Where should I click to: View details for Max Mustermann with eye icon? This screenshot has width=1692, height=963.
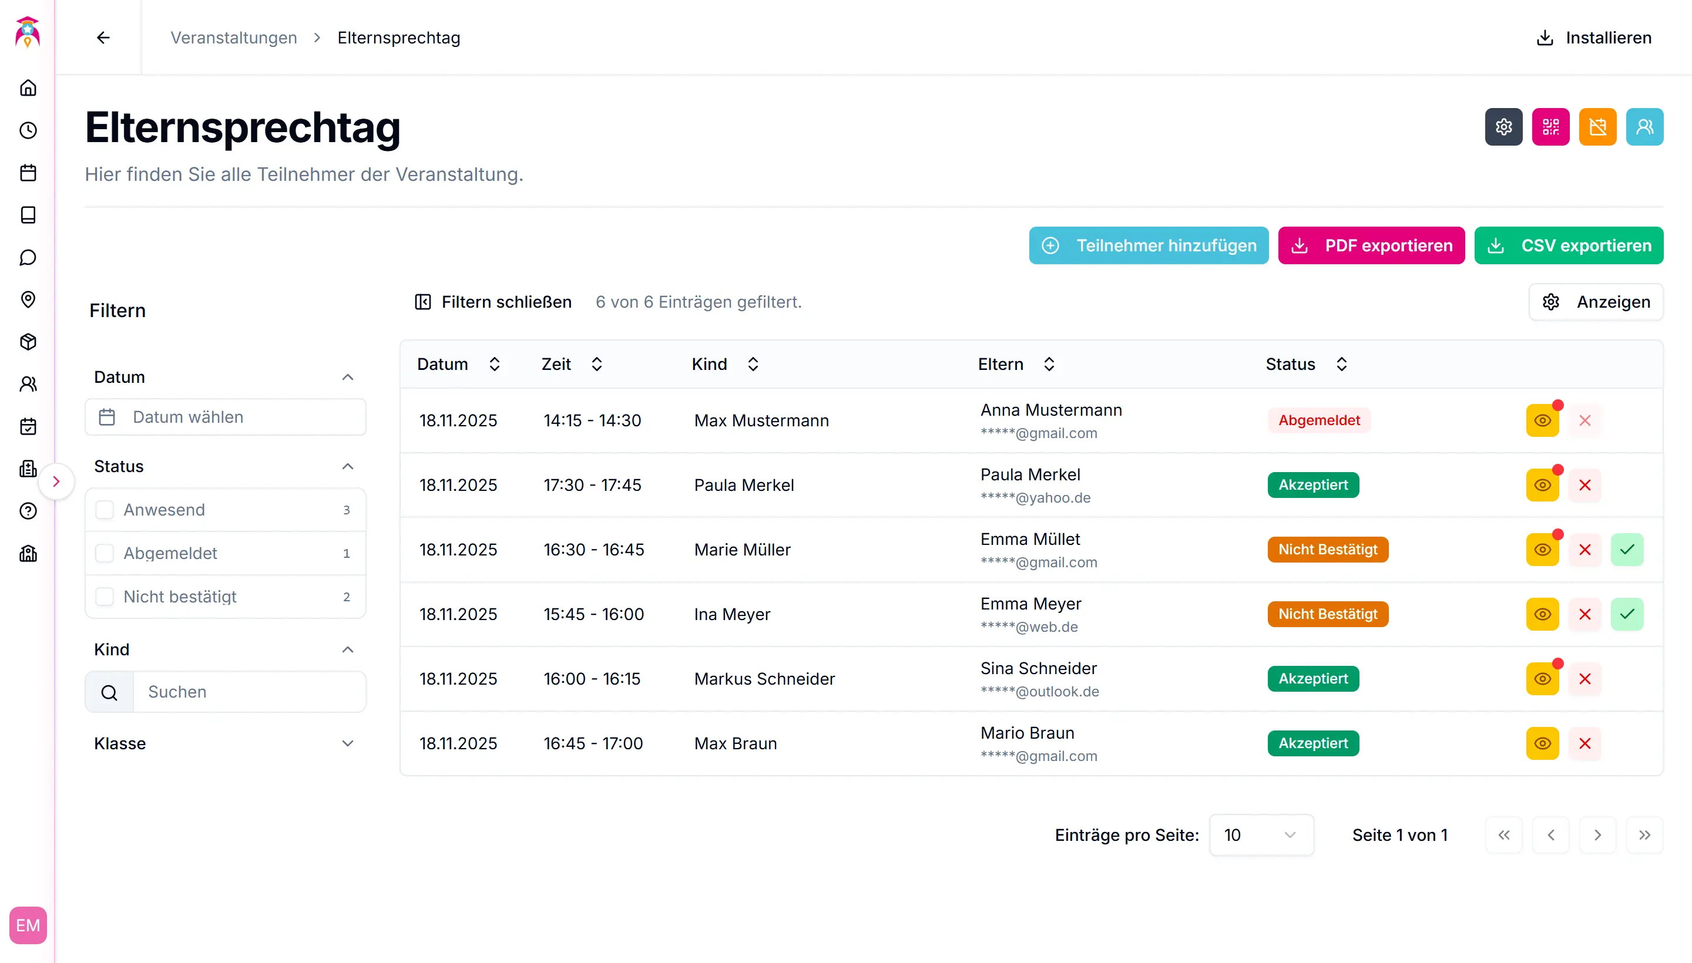1542,420
